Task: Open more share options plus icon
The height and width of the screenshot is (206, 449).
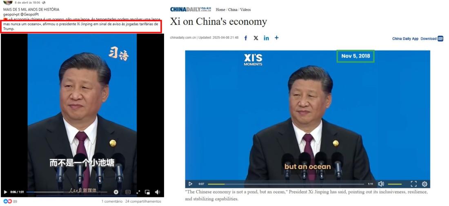Action: (276, 38)
